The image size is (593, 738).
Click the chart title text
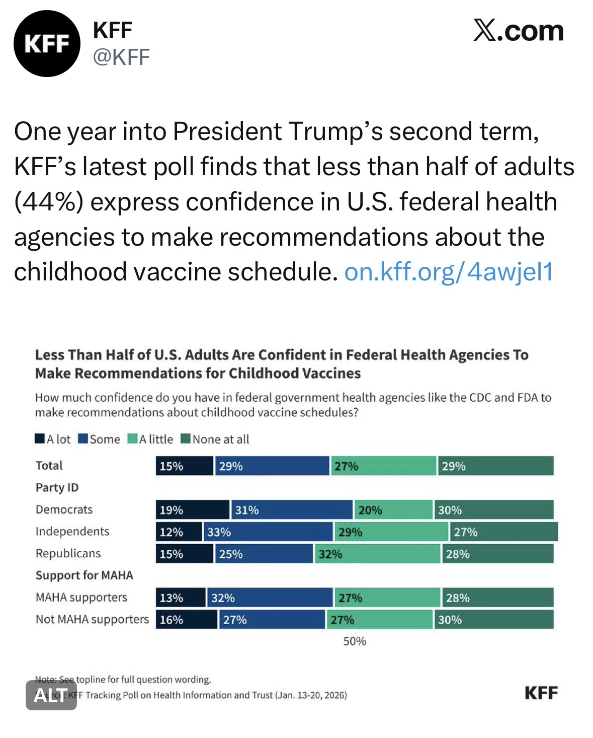[281, 364]
